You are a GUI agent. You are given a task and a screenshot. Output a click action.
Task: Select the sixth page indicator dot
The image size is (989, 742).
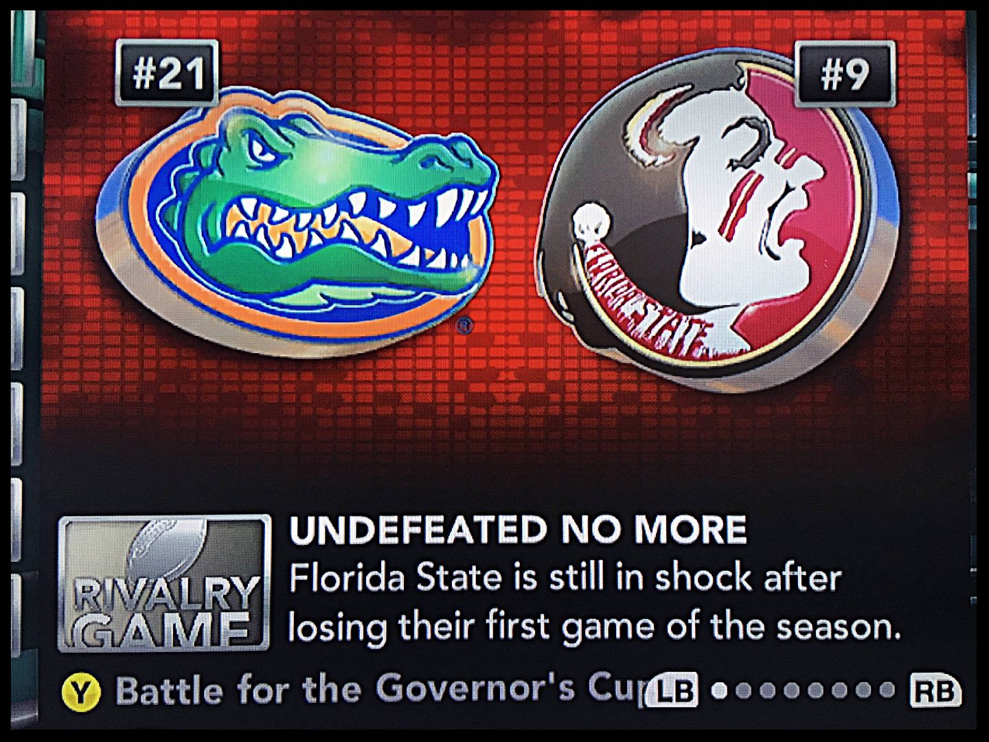click(x=839, y=690)
